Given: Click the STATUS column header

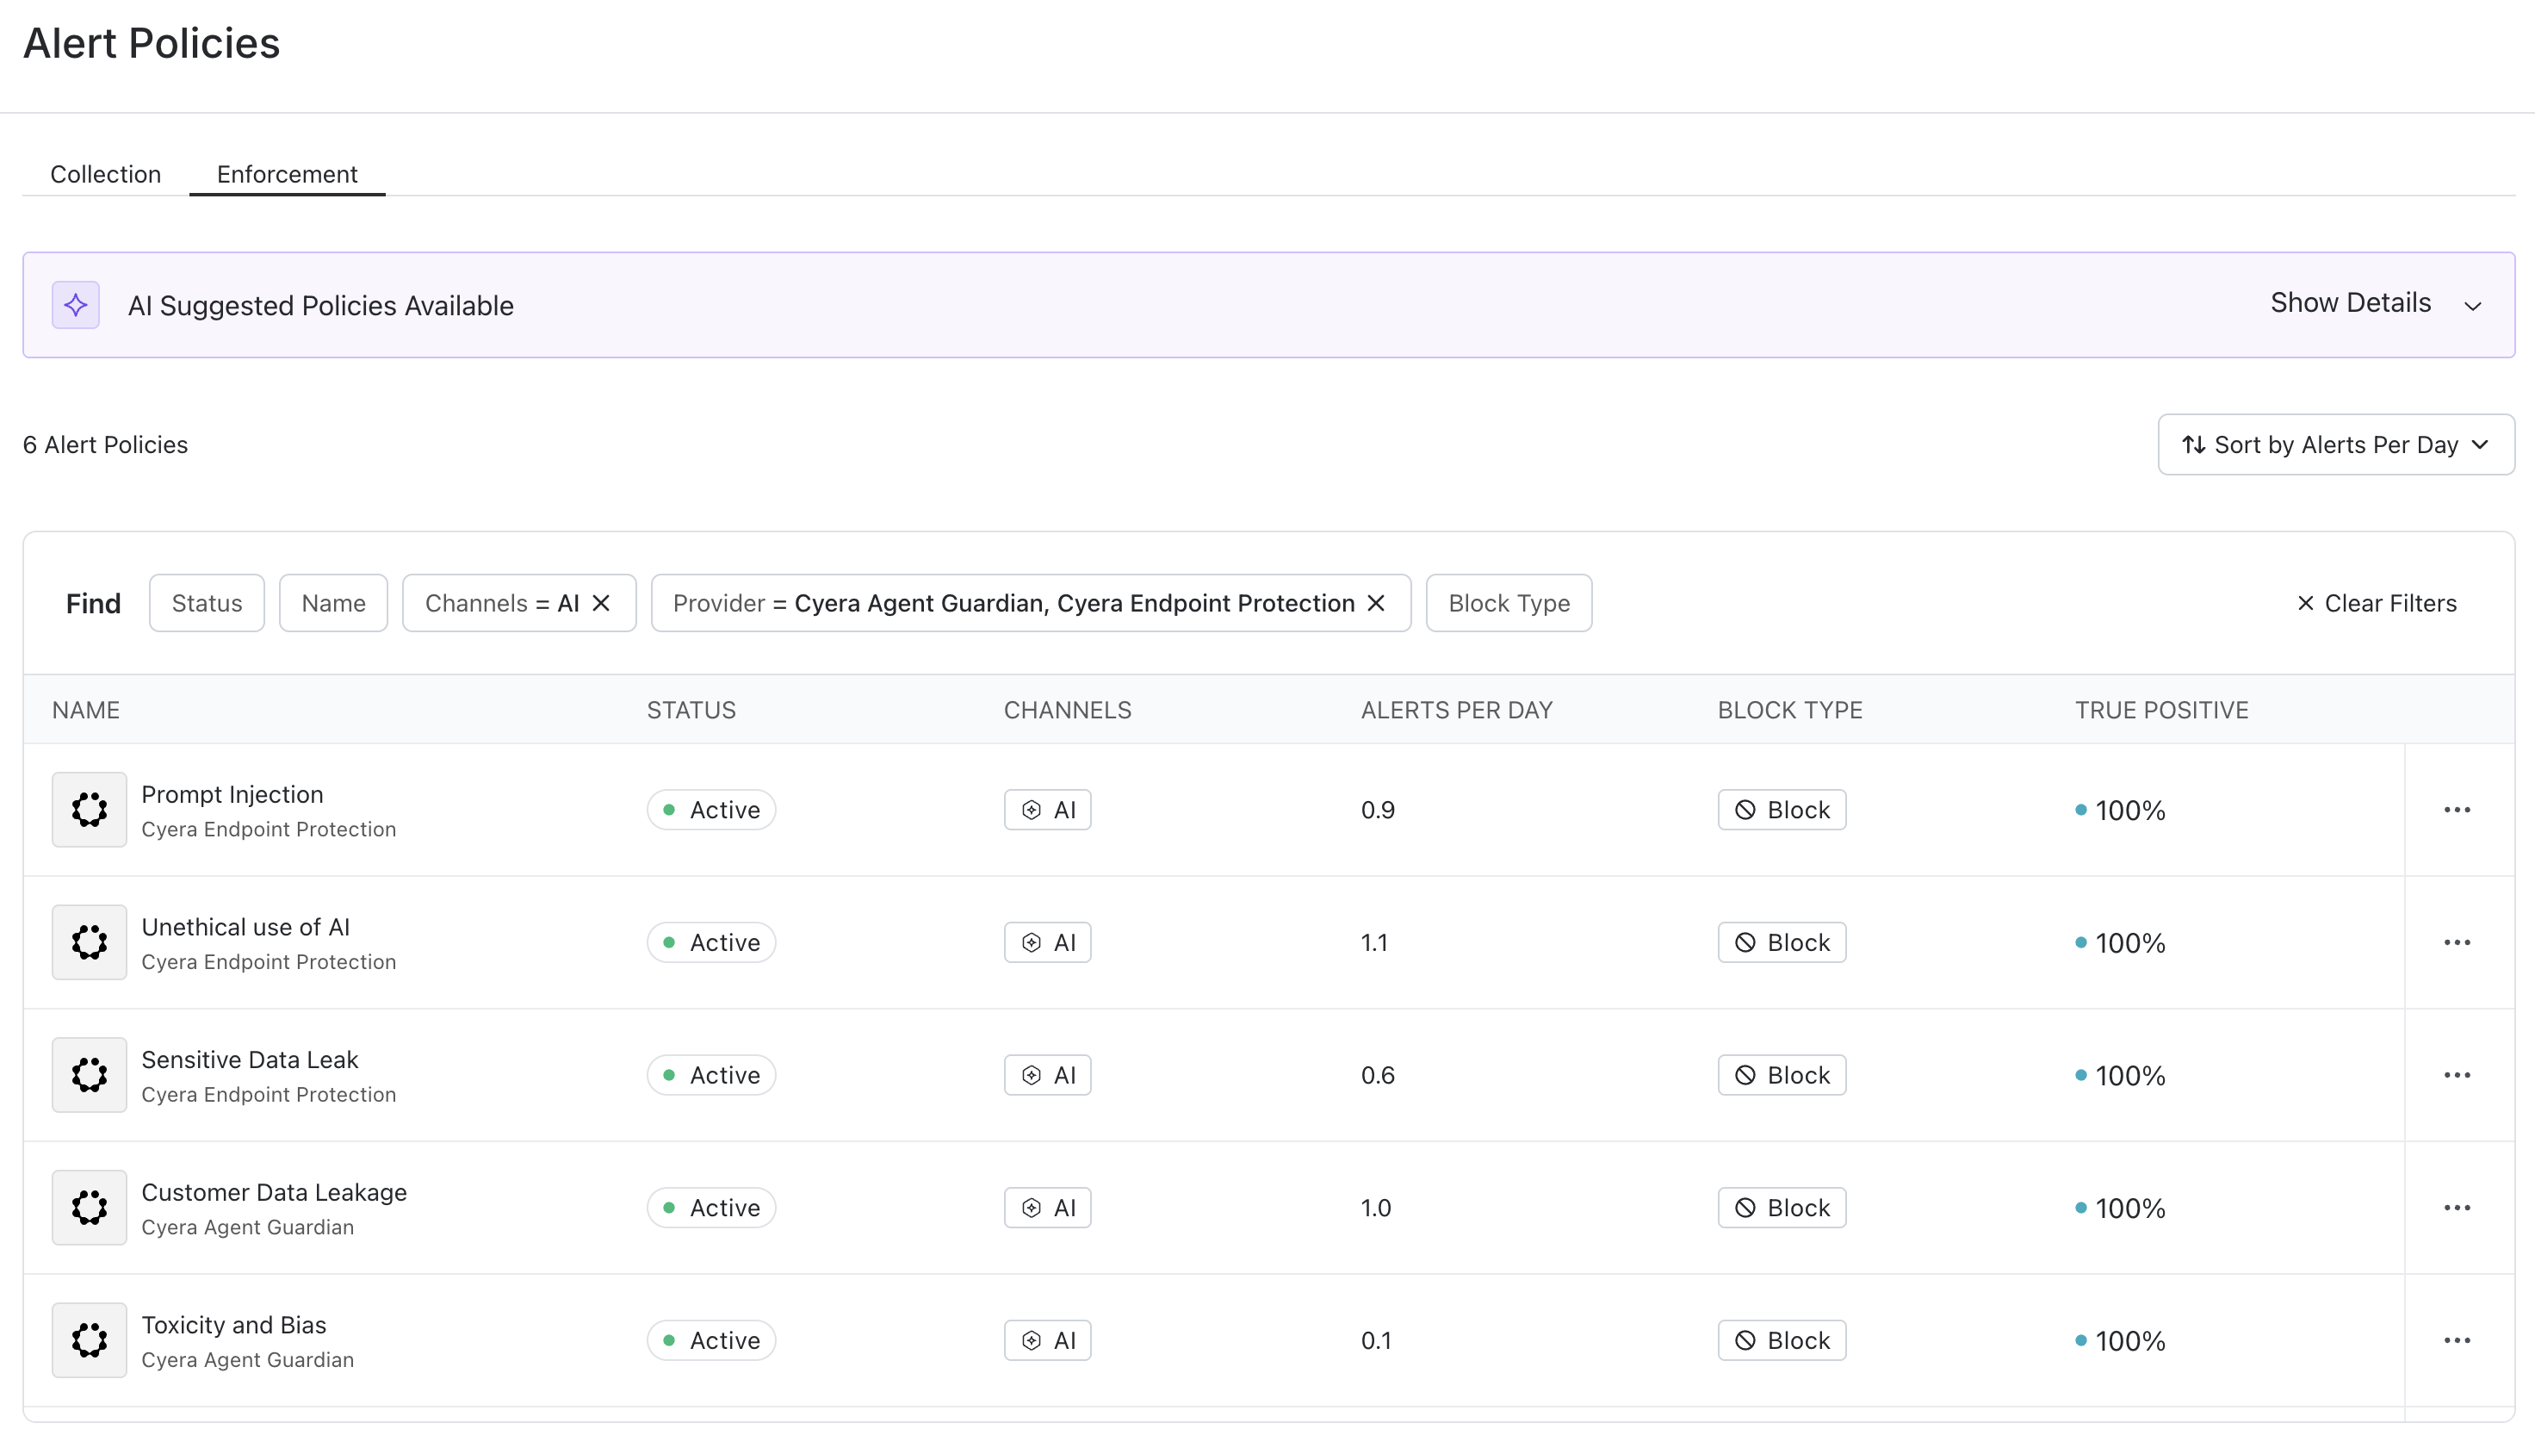Looking at the screenshot, I should coord(691,710).
